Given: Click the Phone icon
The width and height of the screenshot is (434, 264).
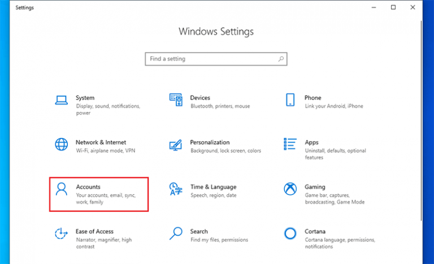Looking at the screenshot, I should coord(290,99).
